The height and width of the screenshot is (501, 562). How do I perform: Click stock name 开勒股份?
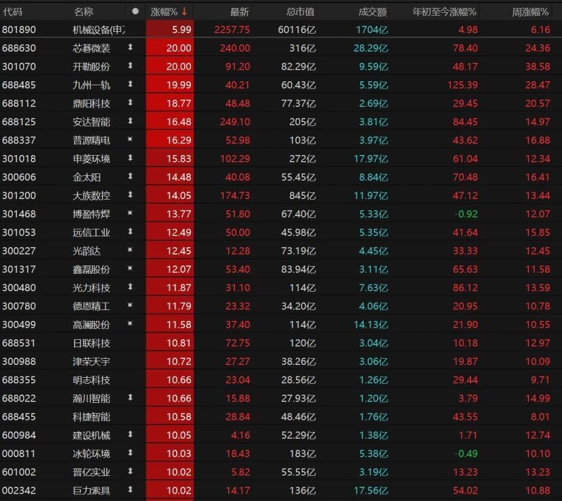click(x=91, y=66)
